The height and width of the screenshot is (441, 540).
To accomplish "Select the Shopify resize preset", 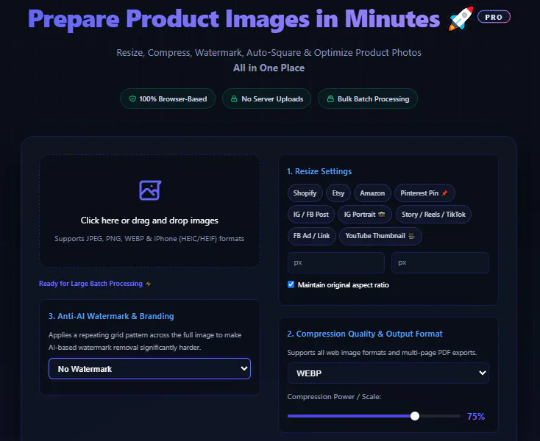I will [305, 193].
